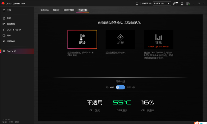Click the OMEN diamond logo icon
Screen dimensions: 207x124
click(3, 4)
